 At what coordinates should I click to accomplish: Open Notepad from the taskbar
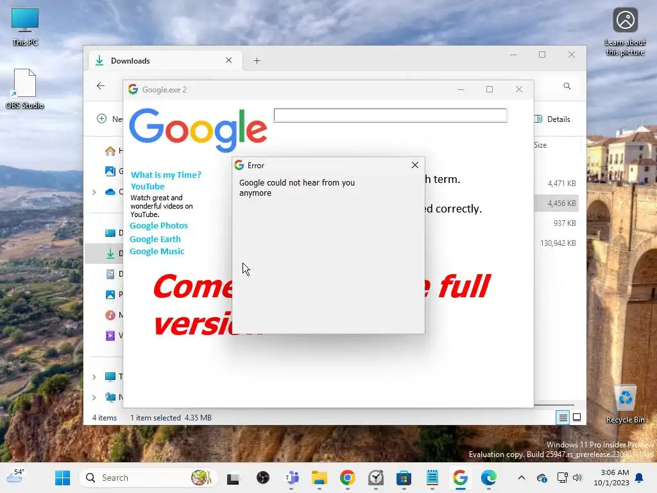point(432,478)
